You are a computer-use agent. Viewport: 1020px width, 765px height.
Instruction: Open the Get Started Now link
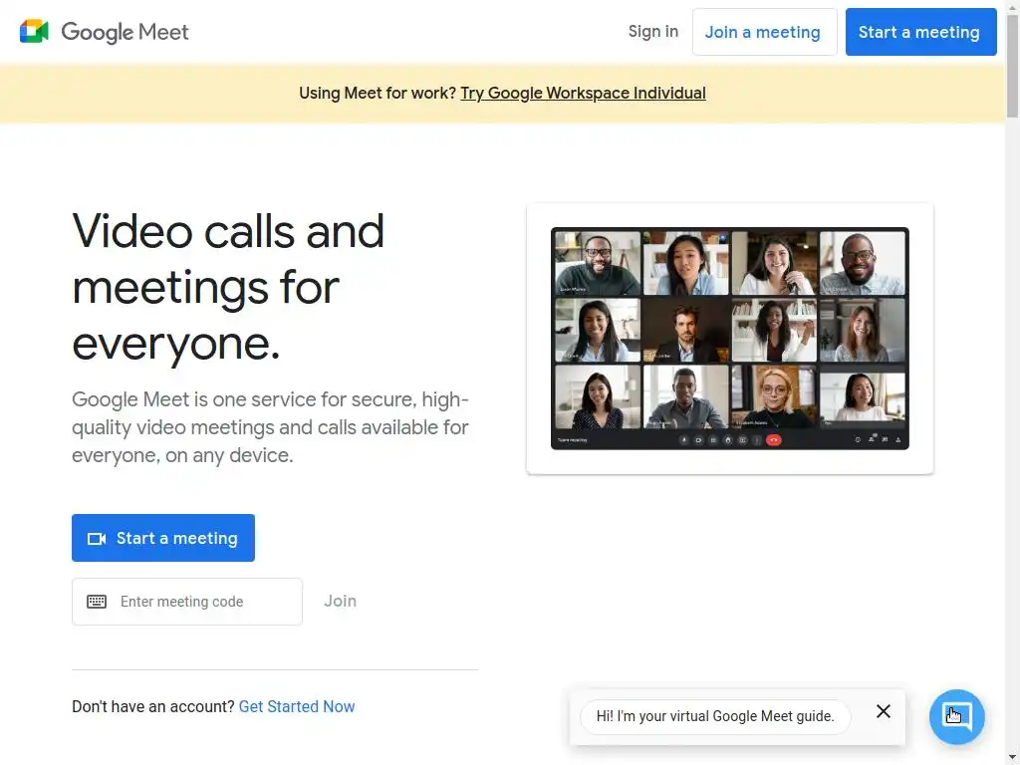click(297, 706)
